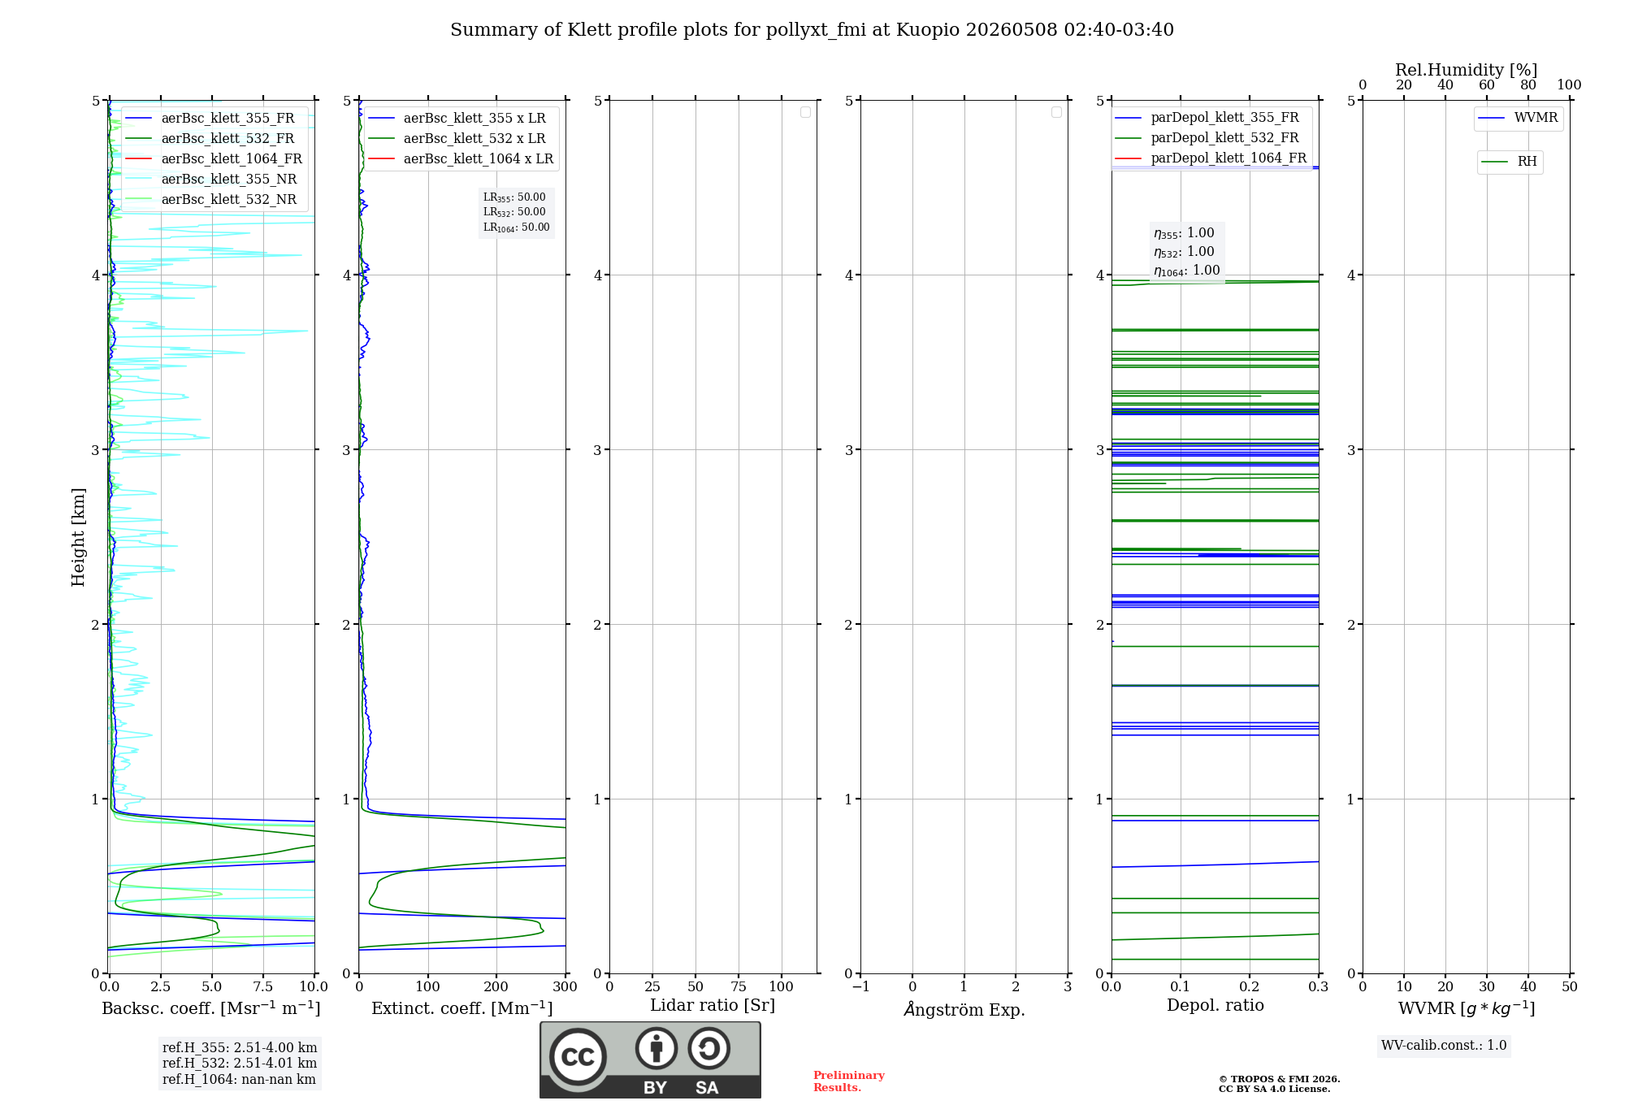Click the empty legend box in Lidar ratio panel
This screenshot has height=1105, width=1625.
click(x=805, y=112)
